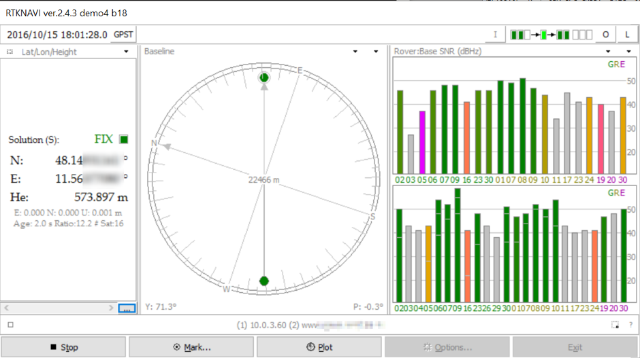640x358 pixels.
Task: Click the question mark help icon
Action: coord(629,325)
